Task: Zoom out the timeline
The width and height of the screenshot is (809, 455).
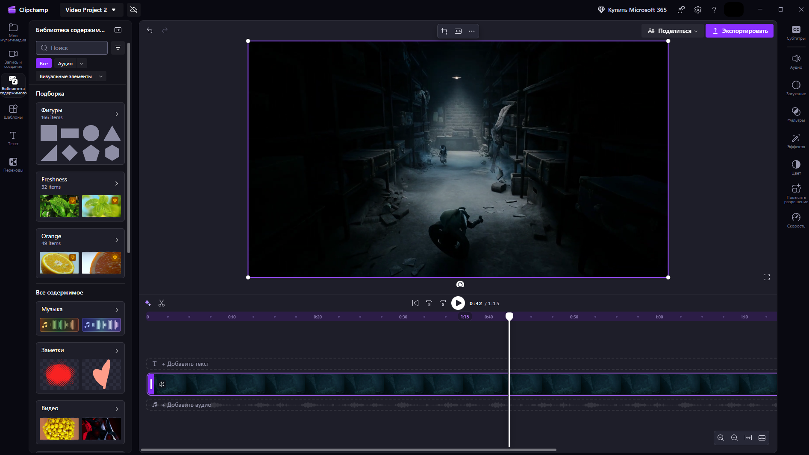Action: pos(721,438)
